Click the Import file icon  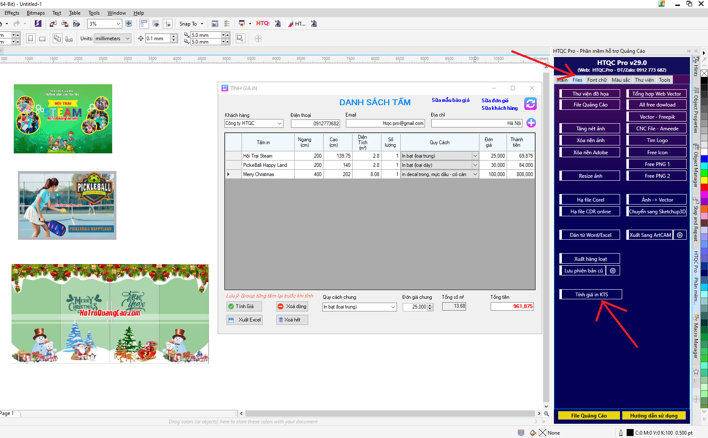click(x=53, y=24)
